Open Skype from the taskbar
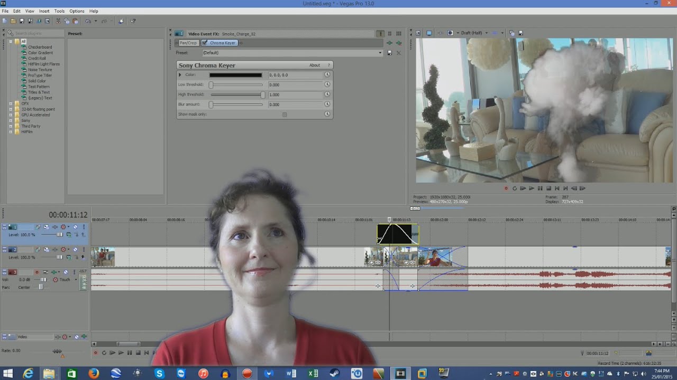Screen dimensions: 677x380 (159, 374)
